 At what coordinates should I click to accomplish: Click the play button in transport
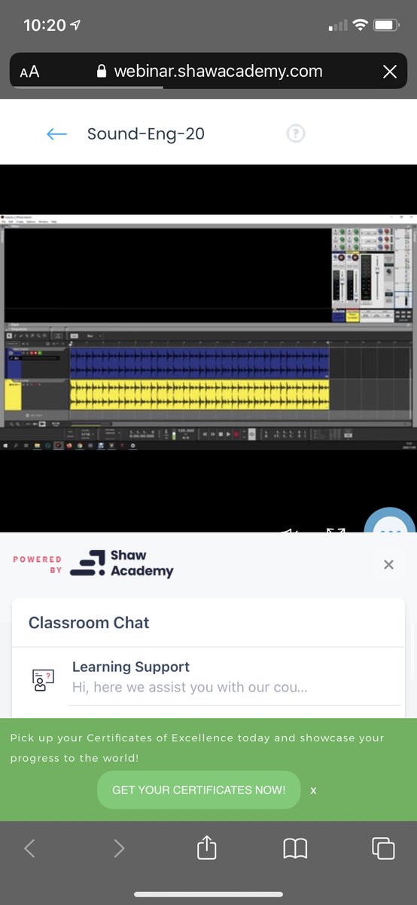coord(229,434)
